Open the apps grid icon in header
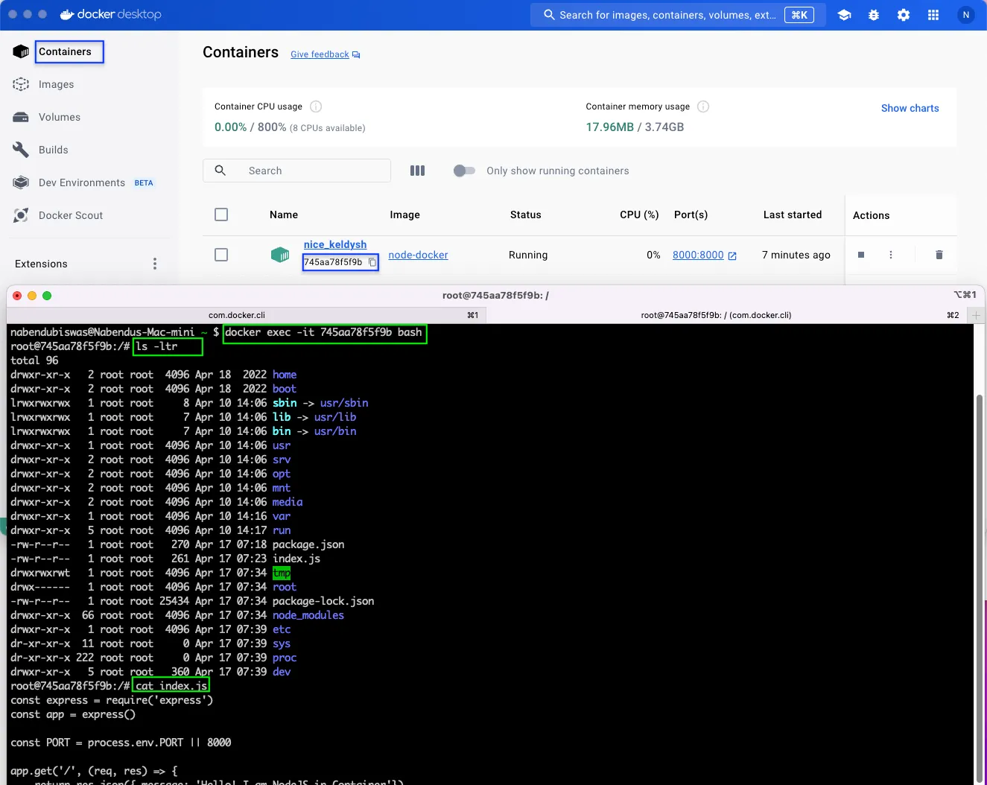 933,15
